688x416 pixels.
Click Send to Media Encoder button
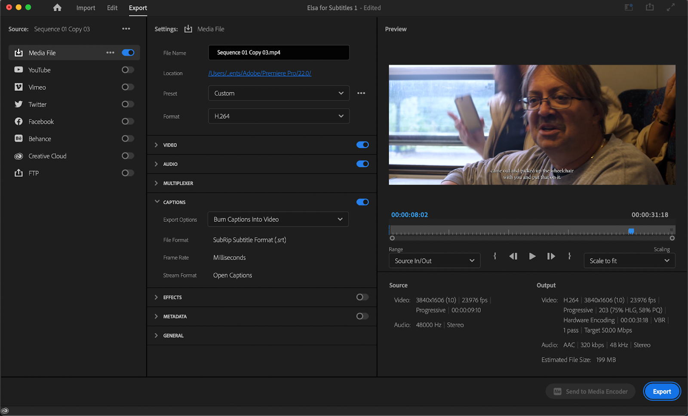tap(590, 392)
